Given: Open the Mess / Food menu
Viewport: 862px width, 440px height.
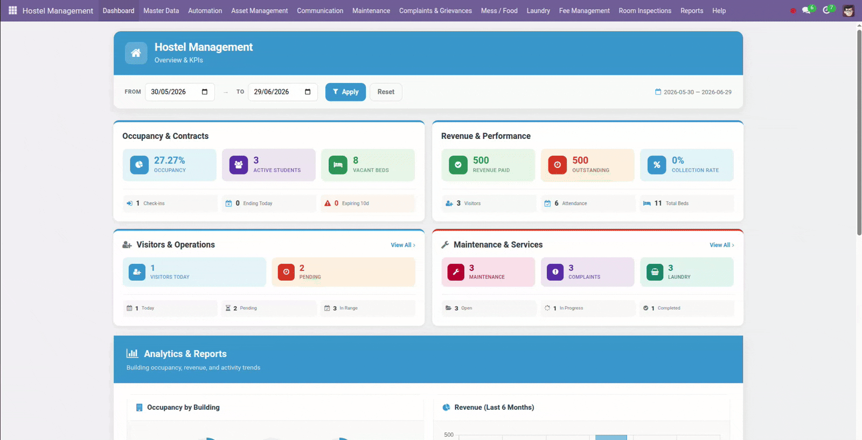Looking at the screenshot, I should (x=499, y=11).
